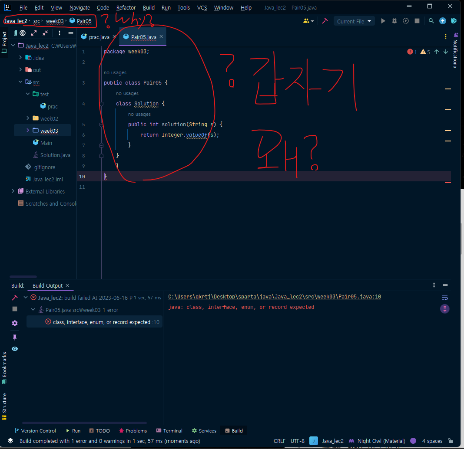Open Code With Me users dropdown
Screen dimensions: 464x449
[308, 21]
